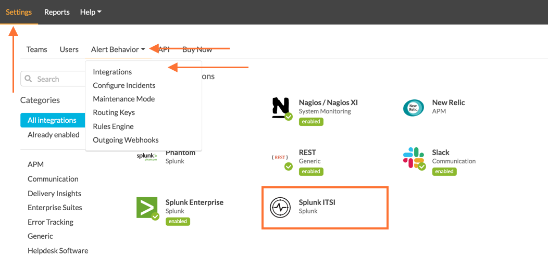548x256 pixels.
Task: Filter by Communication category
Action: (x=53, y=179)
